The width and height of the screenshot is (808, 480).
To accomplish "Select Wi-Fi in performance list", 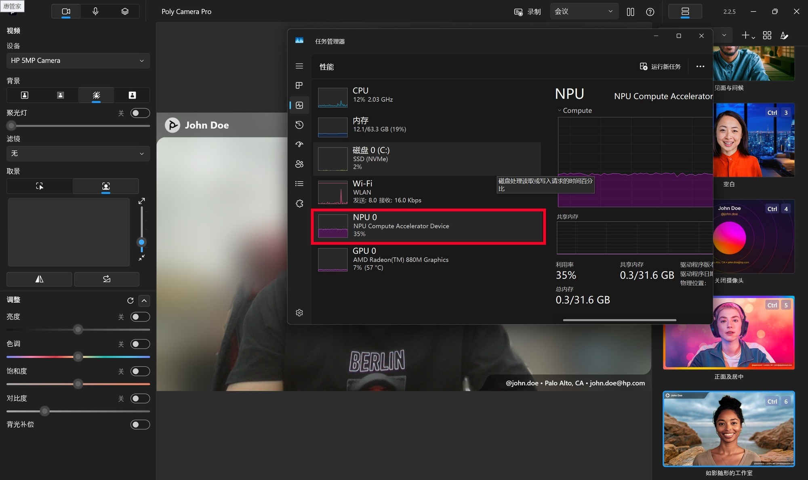I will point(427,192).
